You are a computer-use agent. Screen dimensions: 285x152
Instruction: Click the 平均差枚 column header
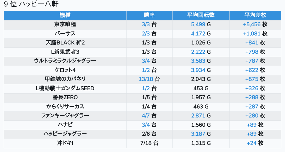coord(255,15)
